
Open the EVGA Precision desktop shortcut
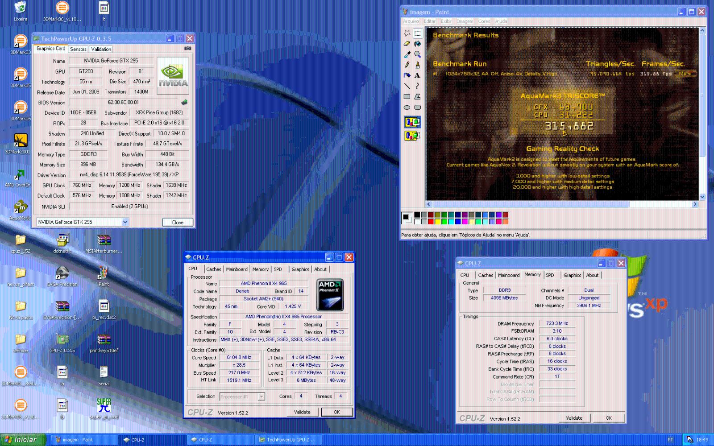tap(62, 277)
